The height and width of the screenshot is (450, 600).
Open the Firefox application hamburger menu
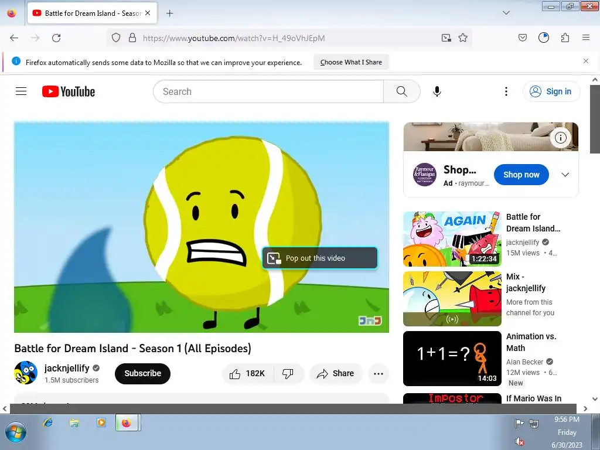click(x=586, y=37)
